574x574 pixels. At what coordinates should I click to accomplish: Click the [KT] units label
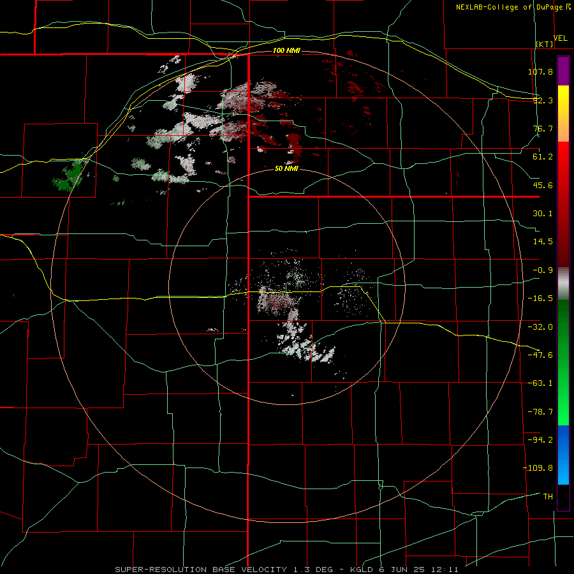click(545, 44)
